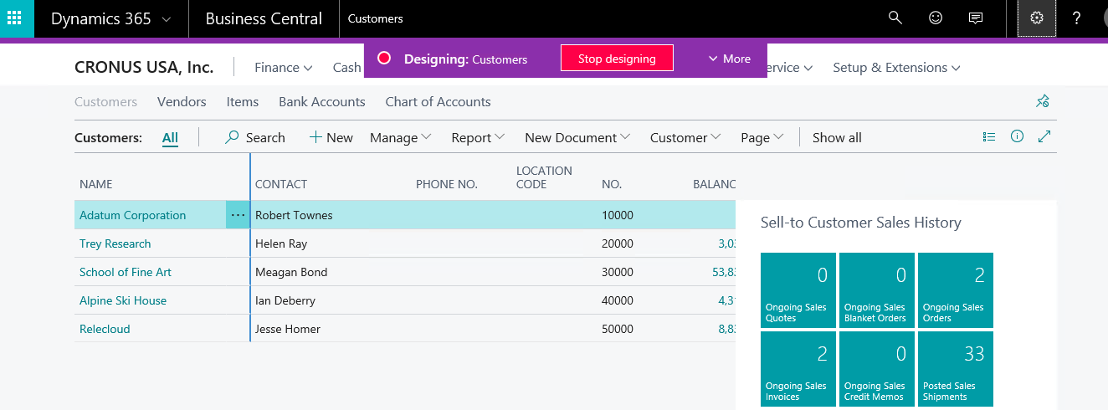The height and width of the screenshot is (410, 1108).
Task: Click the Help question mark icon
Action: [1077, 18]
